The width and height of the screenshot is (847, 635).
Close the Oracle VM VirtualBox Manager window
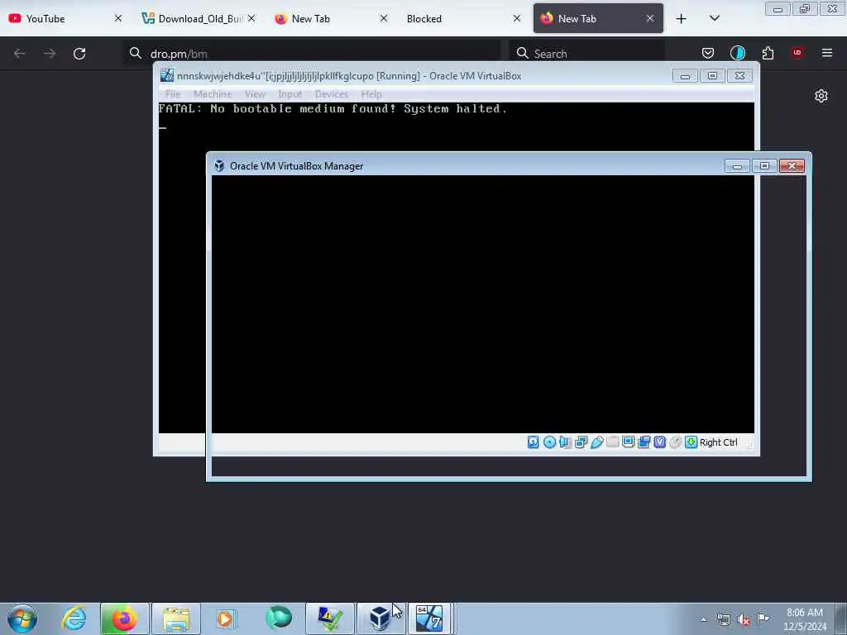[792, 165]
